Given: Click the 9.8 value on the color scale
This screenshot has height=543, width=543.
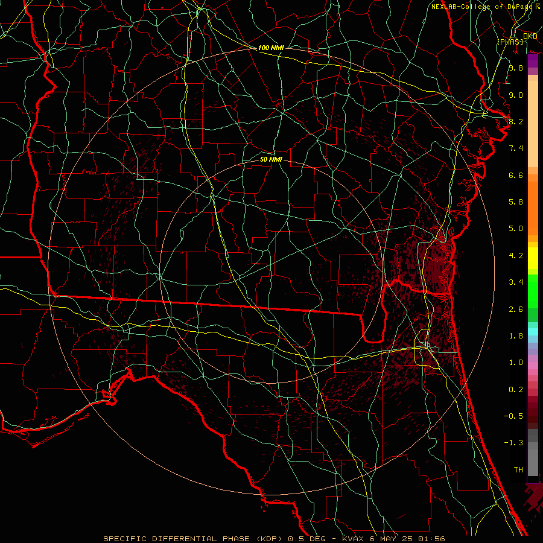Looking at the screenshot, I should (x=516, y=68).
